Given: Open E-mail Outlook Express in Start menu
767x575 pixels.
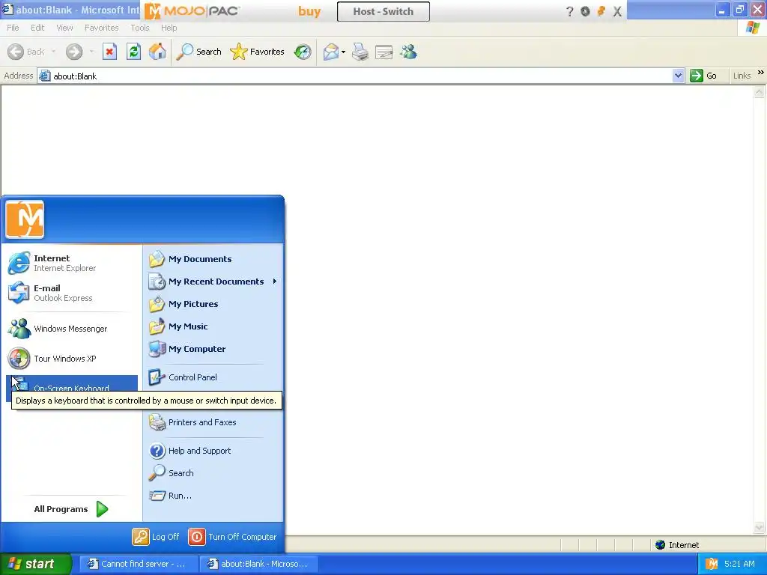Looking at the screenshot, I should (71, 293).
